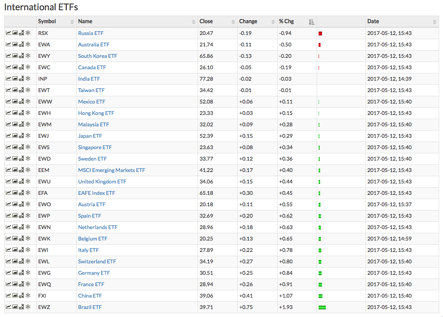
Task: Click the Name column header
Action: tap(137, 21)
